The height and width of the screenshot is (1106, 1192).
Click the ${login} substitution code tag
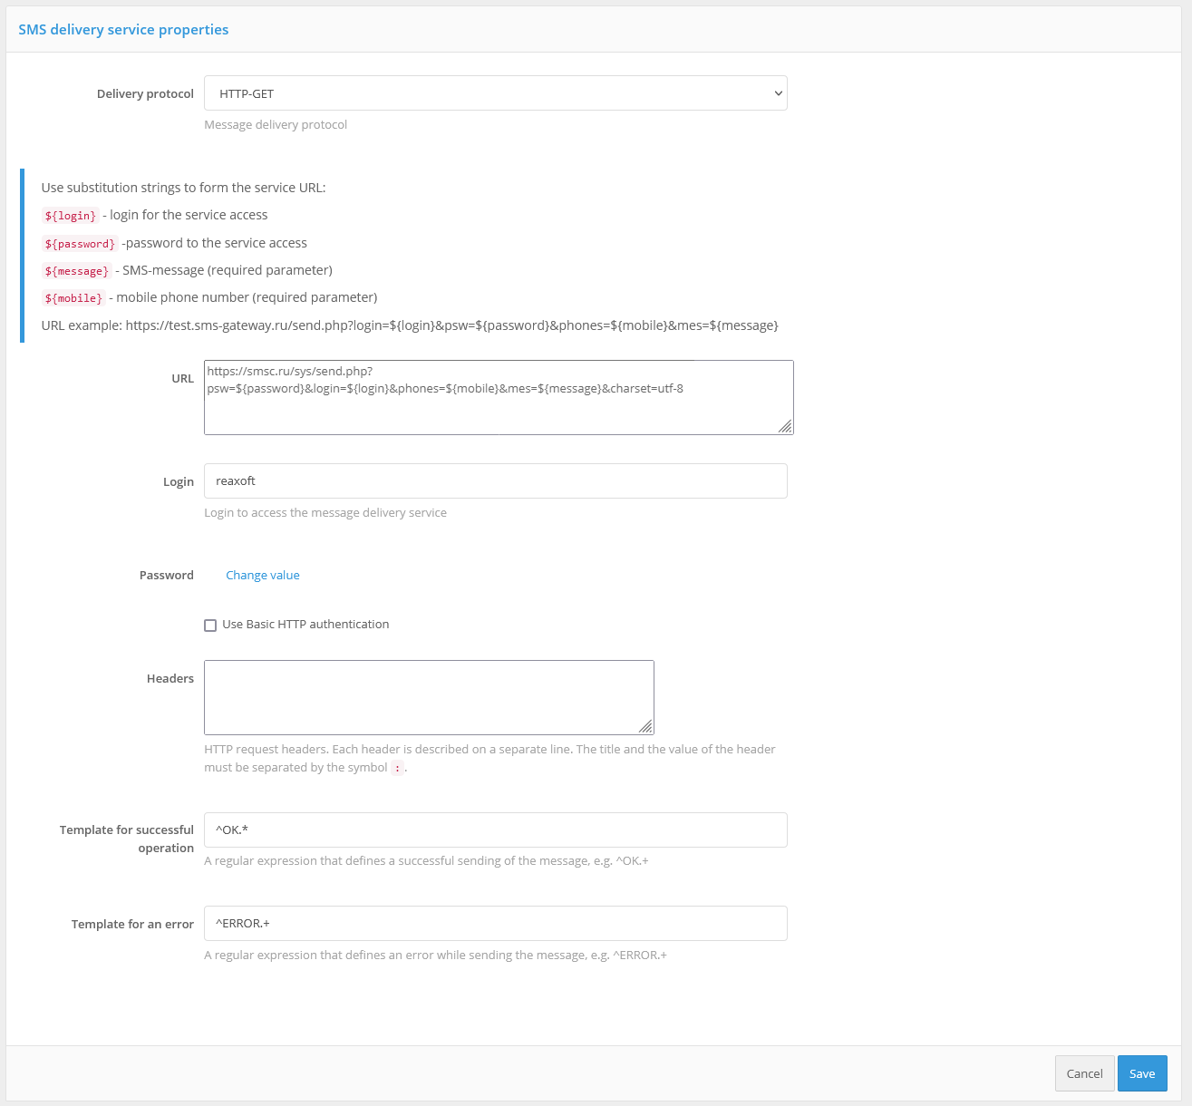click(x=71, y=216)
